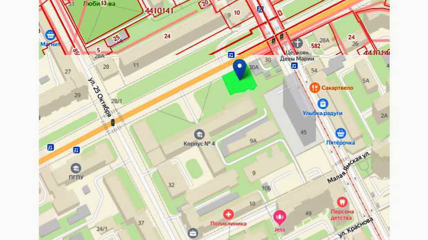Click the blue location pin marker
This screenshot has height=240, width=428.
coord(240,69)
